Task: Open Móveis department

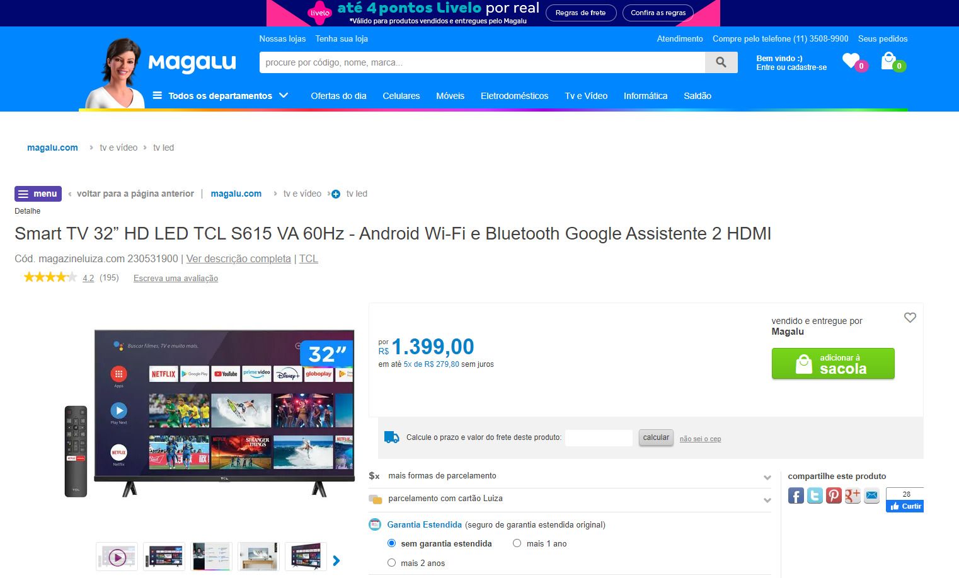Action: pos(450,96)
